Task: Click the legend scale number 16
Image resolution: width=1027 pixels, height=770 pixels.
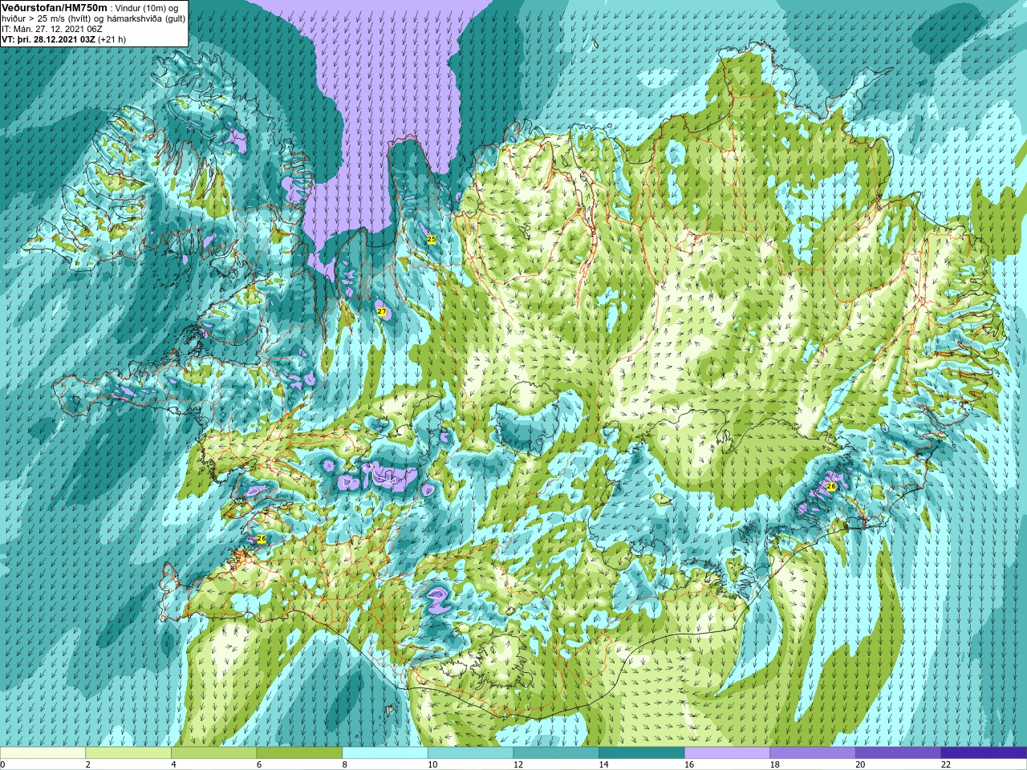Action: 689,764
